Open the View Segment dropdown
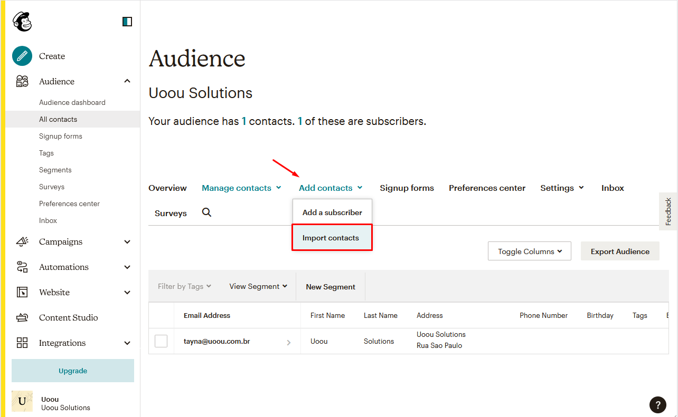The width and height of the screenshot is (678, 417). point(258,286)
